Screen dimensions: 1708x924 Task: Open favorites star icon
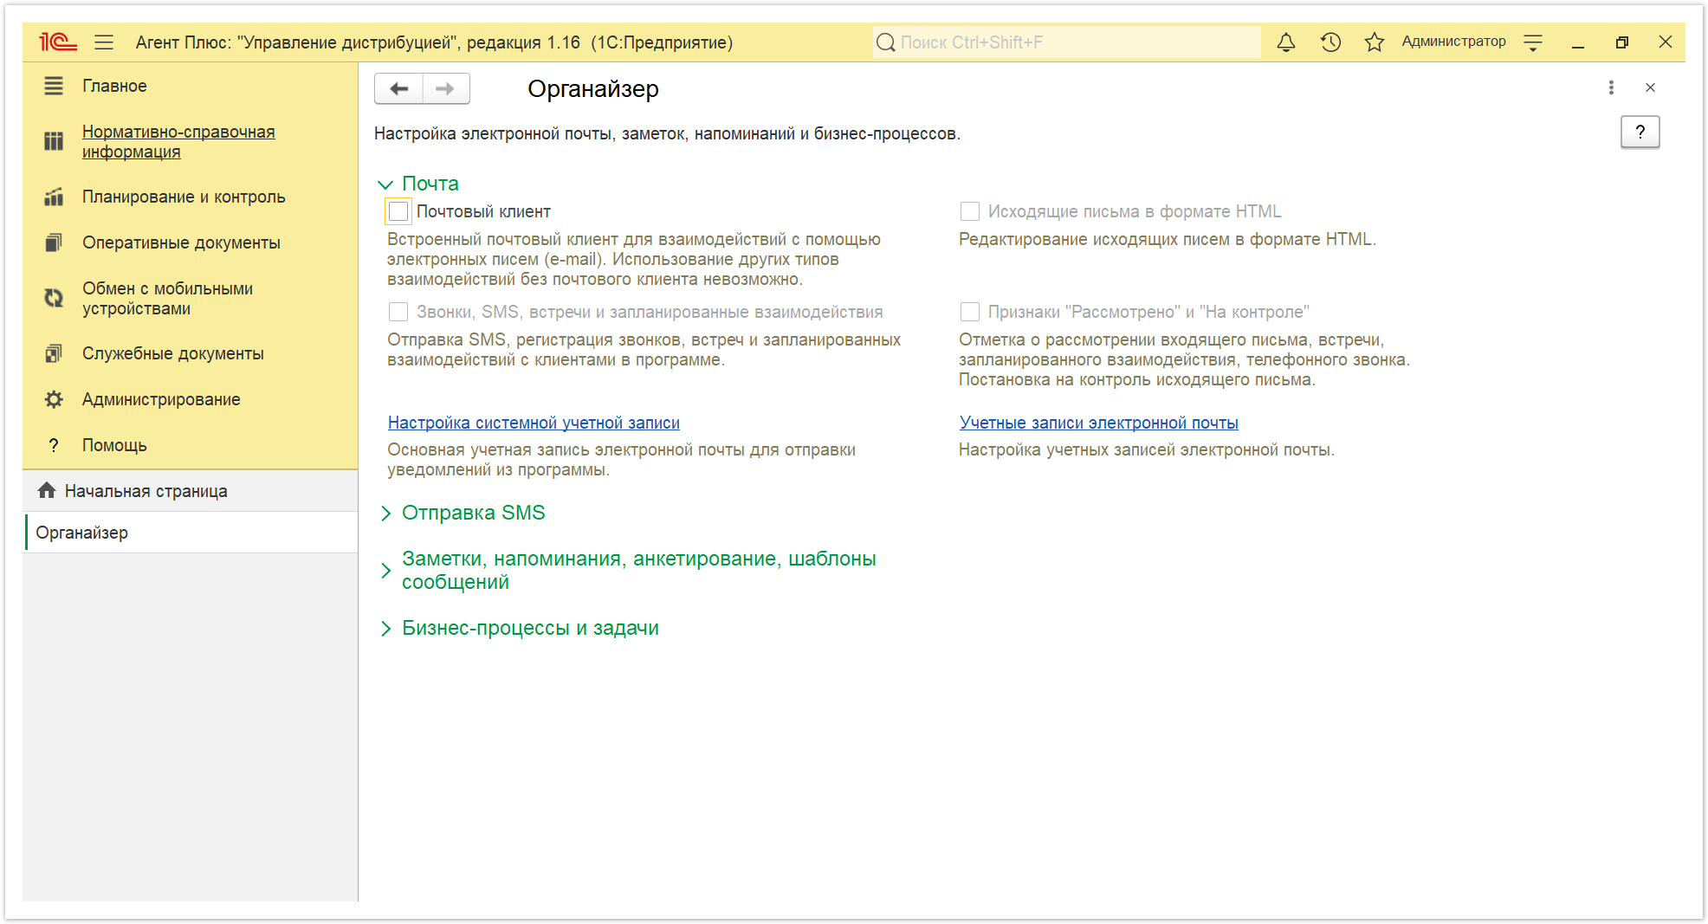[1374, 42]
